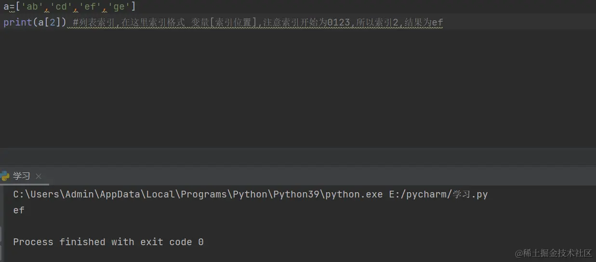Select the 学习 run tab
596x262 pixels.
click(22, 176)
